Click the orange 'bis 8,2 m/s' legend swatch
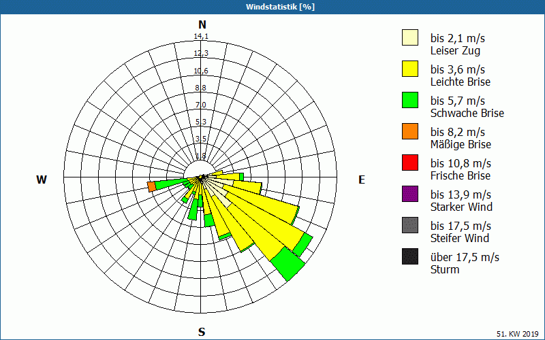545x340 pixels. (410, 131)
